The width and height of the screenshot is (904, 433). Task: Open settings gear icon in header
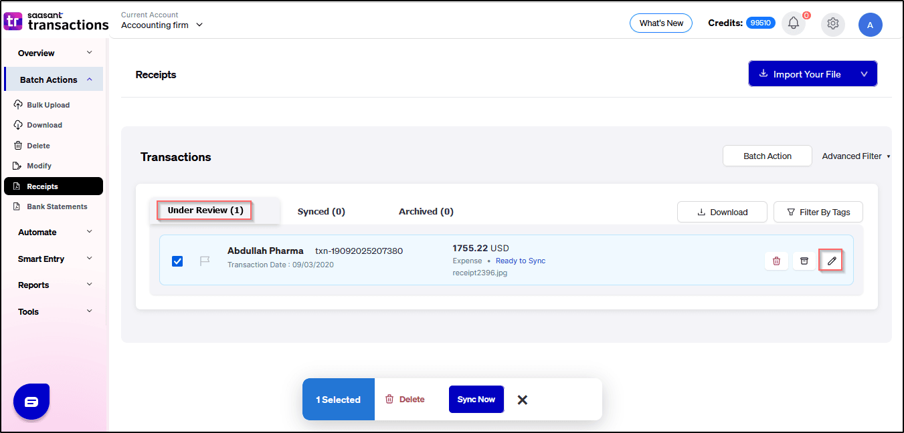click(832, 23)
